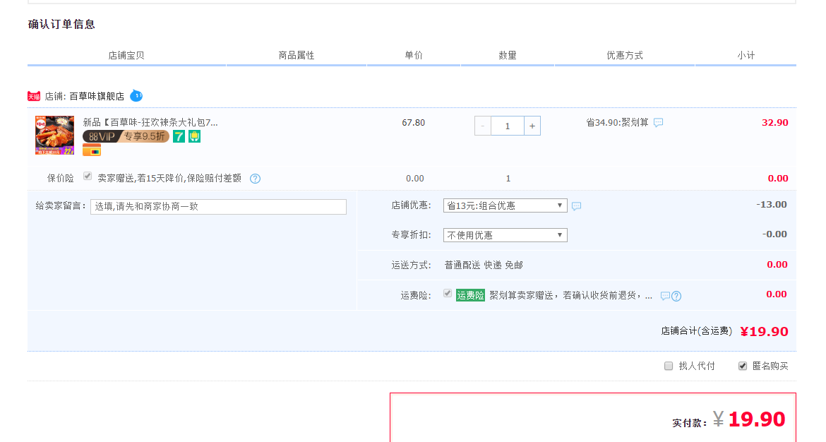Viewport: 826px width, 442px height.
Task: Focus the quantity input showing 1
Action: point(508,126)
